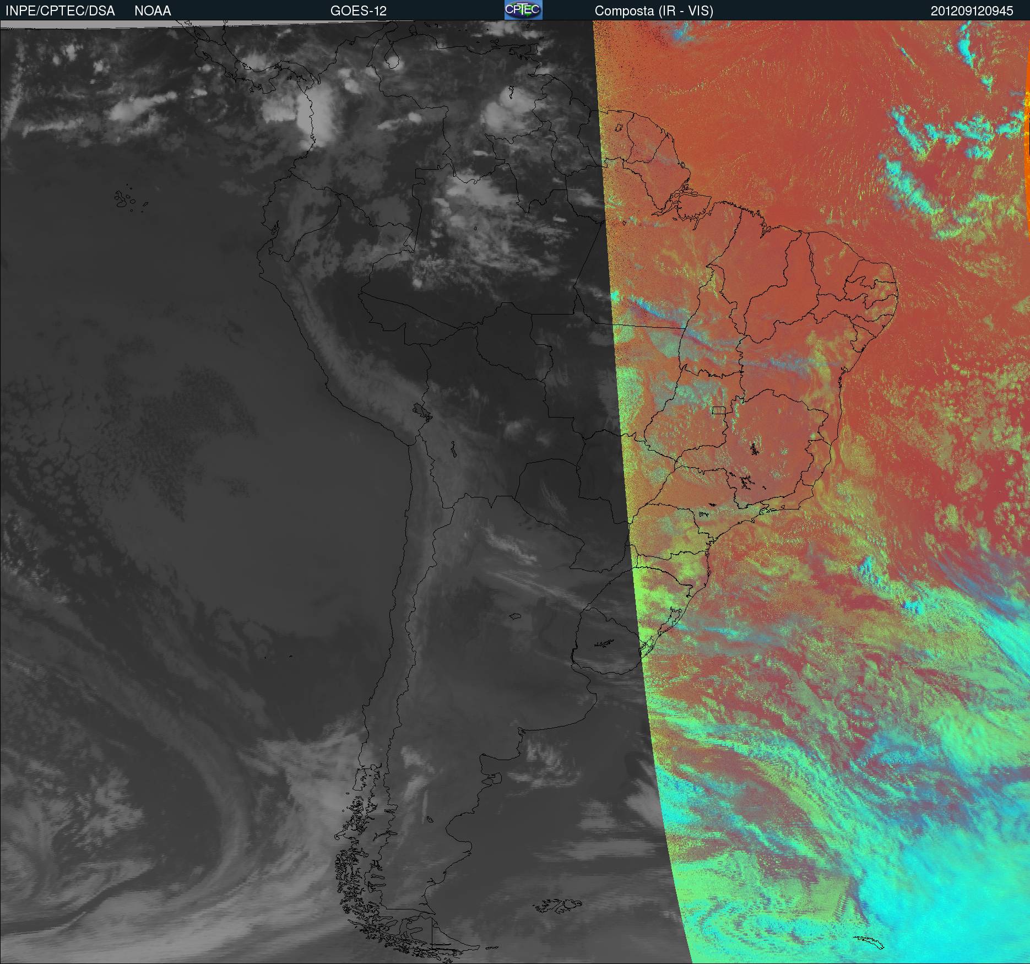Click the CPTEC logo in the header
Screen dimensions: 1030x964
[523, 10]
